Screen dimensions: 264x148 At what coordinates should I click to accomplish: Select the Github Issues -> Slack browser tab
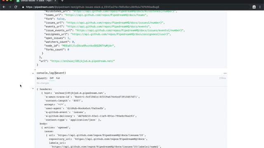coord(36,1)
